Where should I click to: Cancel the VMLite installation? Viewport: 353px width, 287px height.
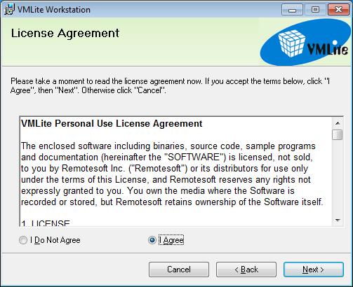coord(179,269)
